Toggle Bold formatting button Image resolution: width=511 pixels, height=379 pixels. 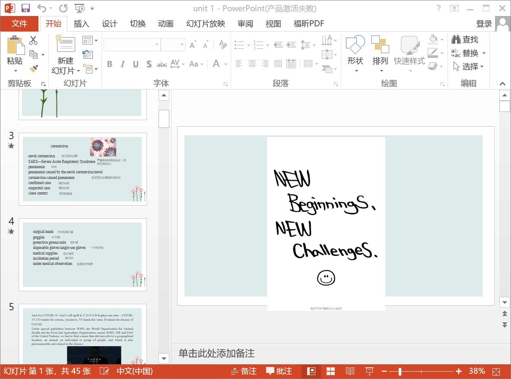point(110,64)
